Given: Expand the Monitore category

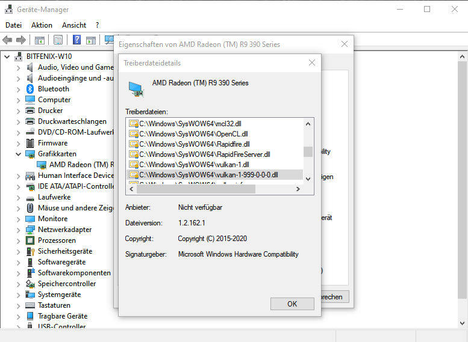Looking at the screenshot, I should point(19,219).
